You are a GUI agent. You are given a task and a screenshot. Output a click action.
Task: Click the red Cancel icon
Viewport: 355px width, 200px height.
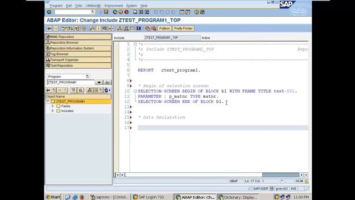[x=126, y=12]
